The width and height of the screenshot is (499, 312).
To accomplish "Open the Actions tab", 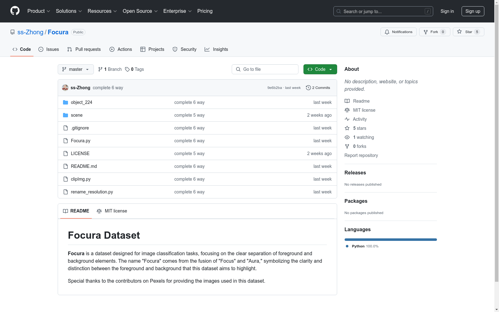I will [x=121, y=49].
